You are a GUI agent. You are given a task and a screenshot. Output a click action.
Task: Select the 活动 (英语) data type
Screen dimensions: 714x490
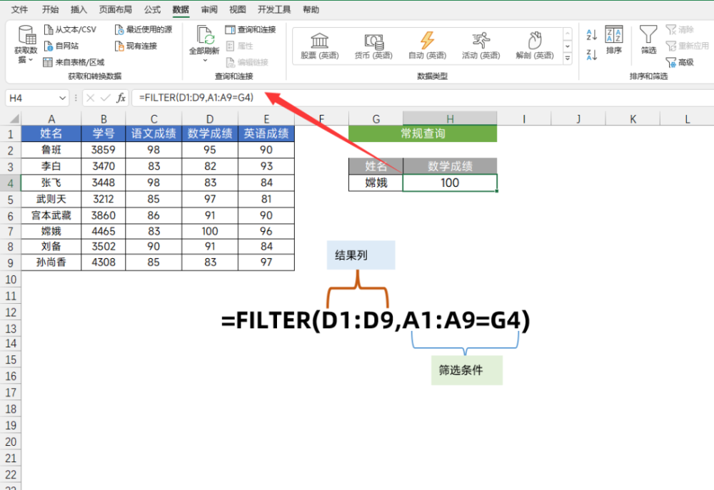click(481, 46)
